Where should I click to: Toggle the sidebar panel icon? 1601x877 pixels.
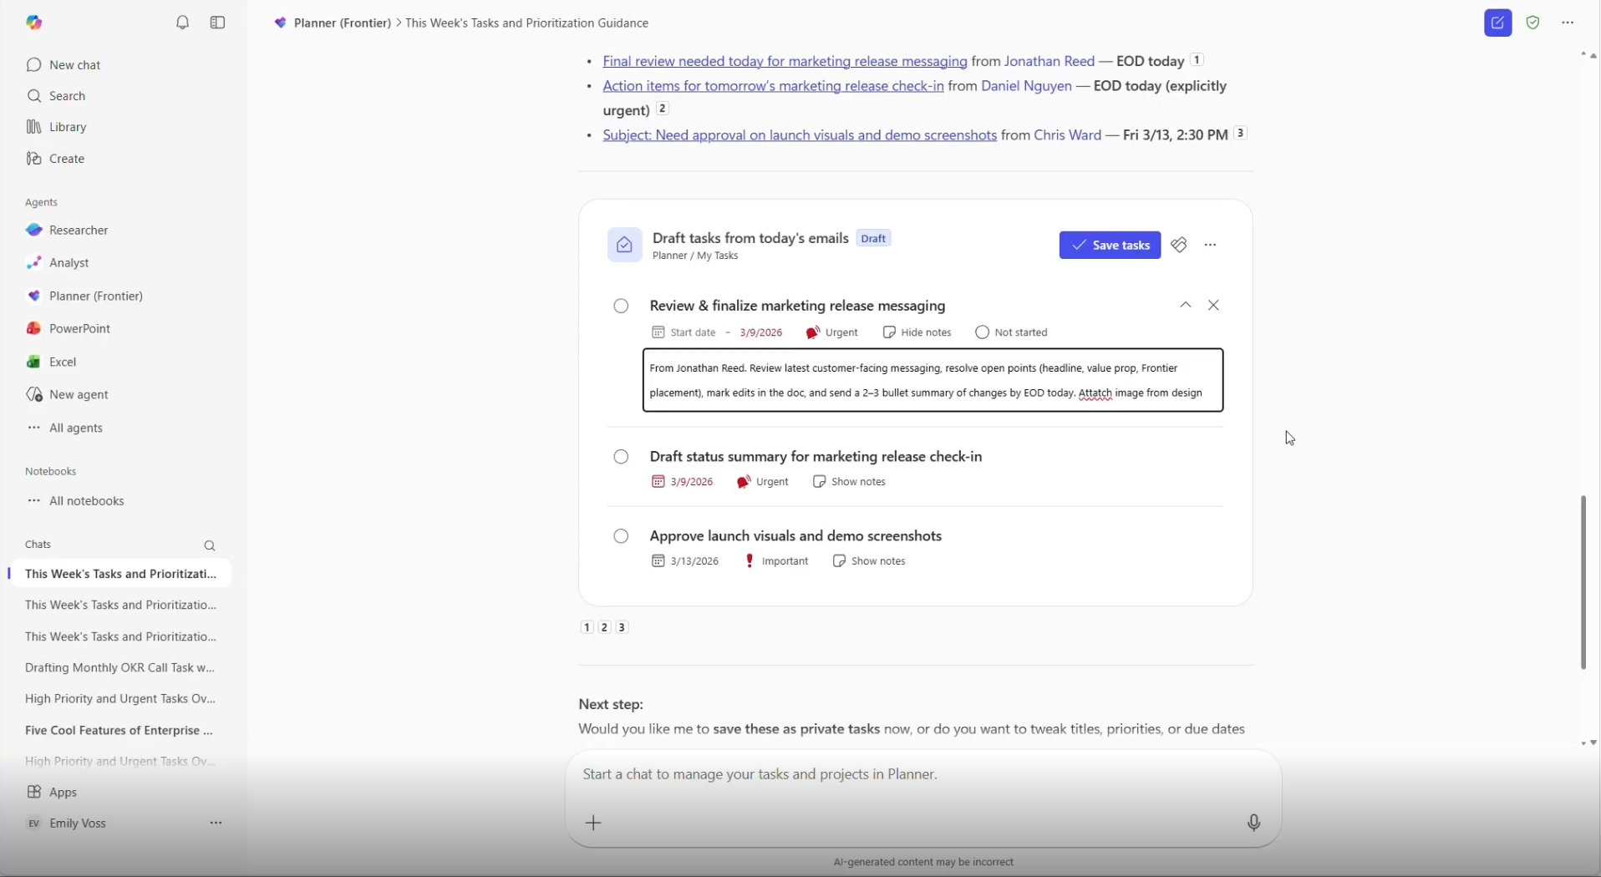pos(218,23)
